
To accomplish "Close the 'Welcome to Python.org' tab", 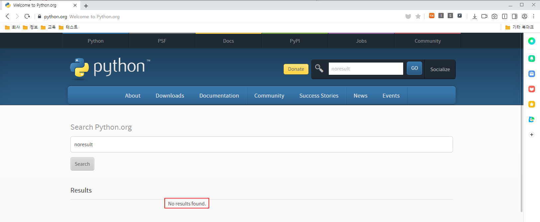I will click(75, 5).
